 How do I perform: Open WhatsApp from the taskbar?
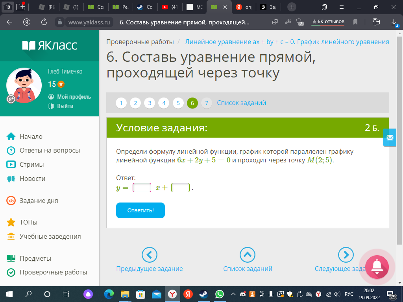(x=219, y=294)
